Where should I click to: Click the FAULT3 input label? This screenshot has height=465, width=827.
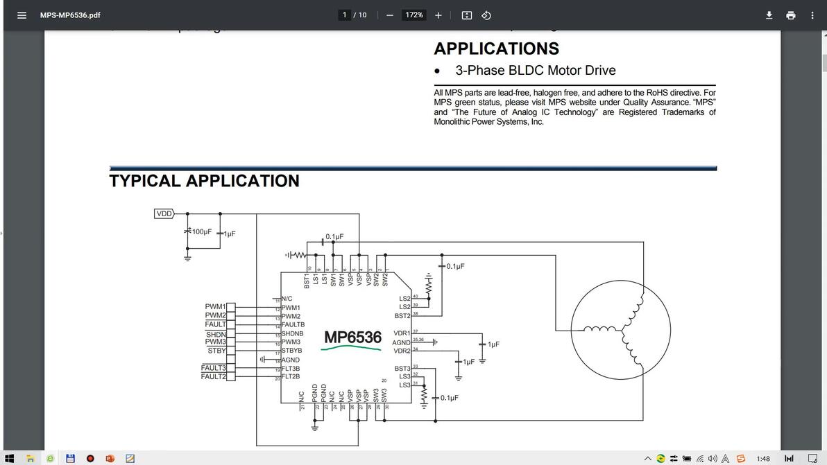[213, 367]
